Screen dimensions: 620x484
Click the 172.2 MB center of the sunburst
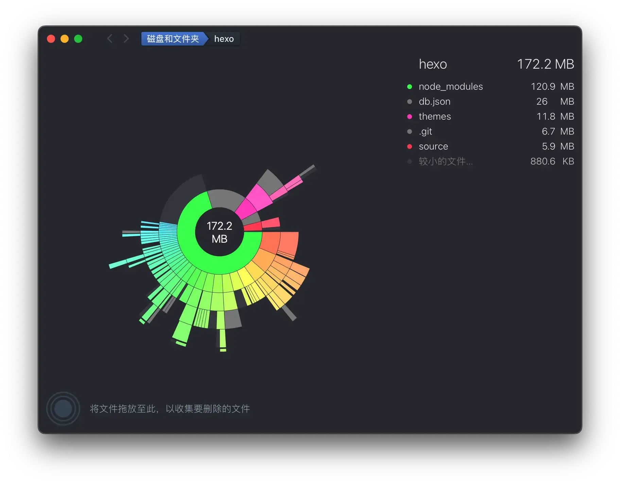tap(220, 232)
